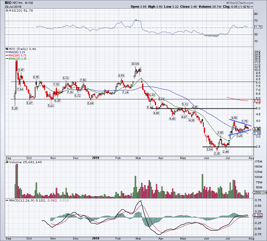Click the 4.90 low price label
This screenshot has width=267, height=241.
pos(156,113)
